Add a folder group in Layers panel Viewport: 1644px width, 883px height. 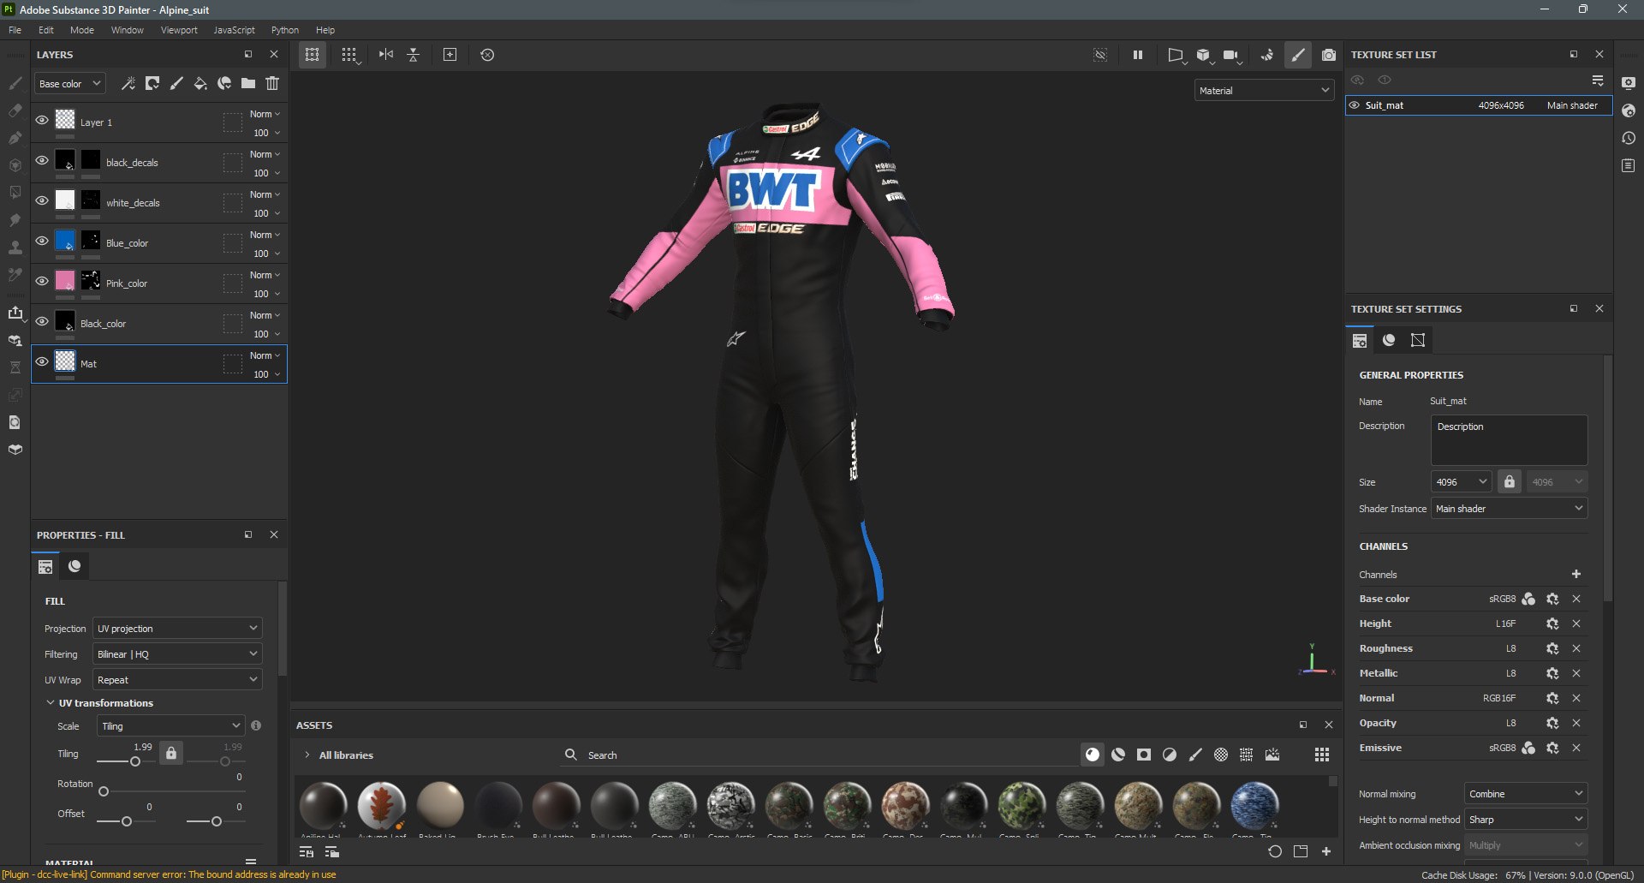tap(248, 83)
